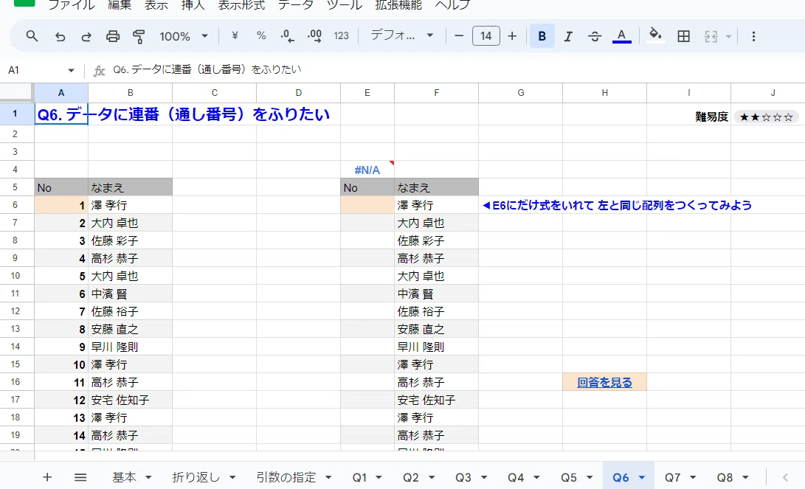
Task: Open the 挿入 menu
Action: [193, 5]
